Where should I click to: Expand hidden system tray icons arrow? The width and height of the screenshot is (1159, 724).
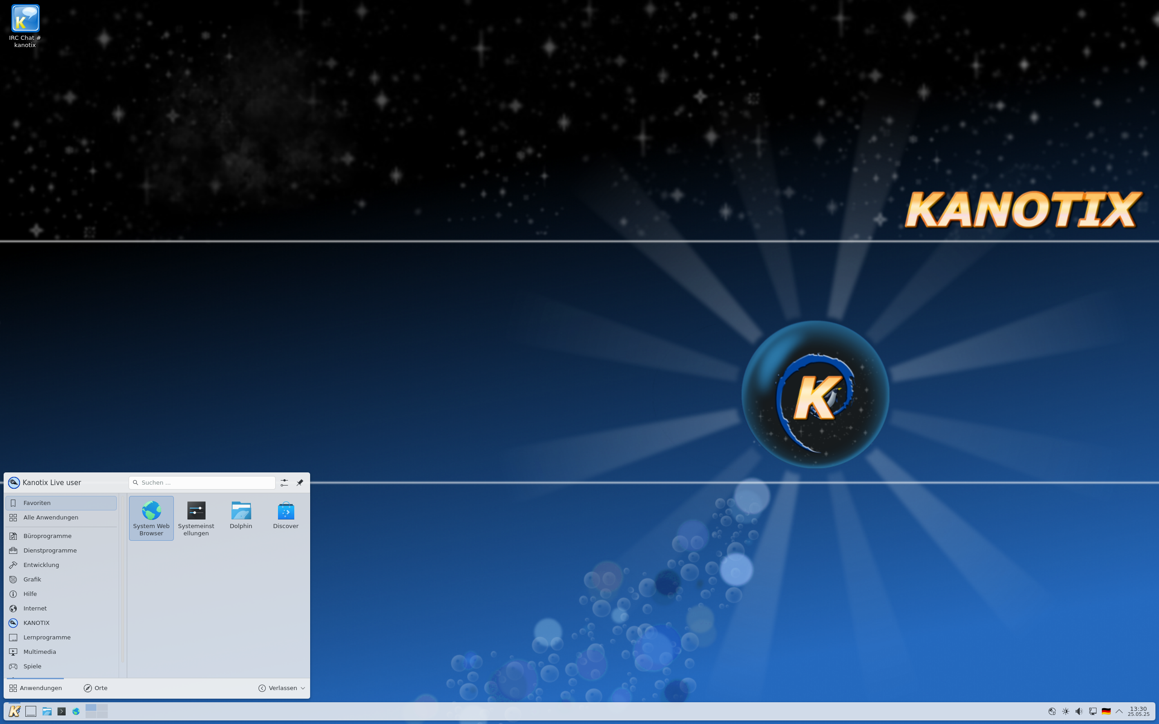click(x=1119, y=711)
